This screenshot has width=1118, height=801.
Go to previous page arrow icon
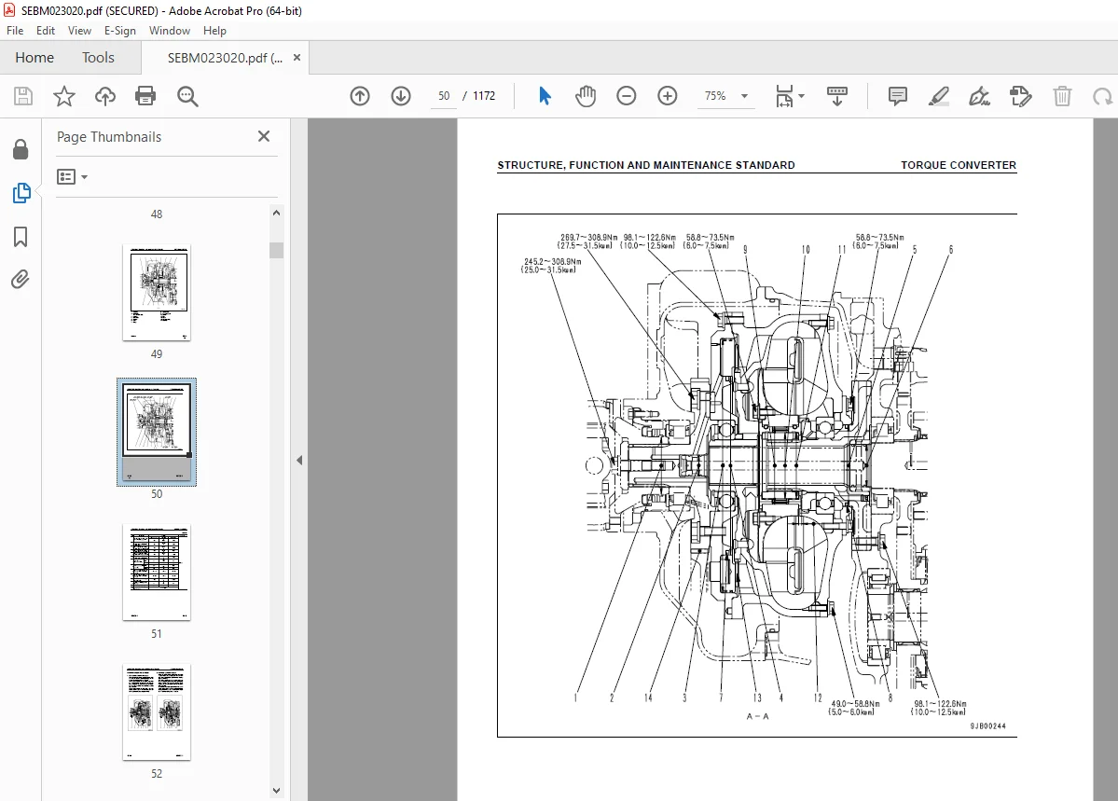pyautogui.click(x=360, y=95)
